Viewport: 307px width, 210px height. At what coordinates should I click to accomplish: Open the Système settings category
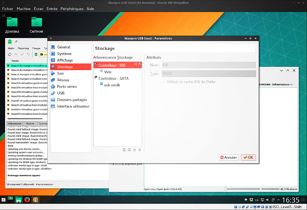click(x=70, y=54)
